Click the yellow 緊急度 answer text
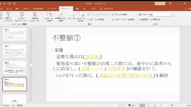 [92, 56]
